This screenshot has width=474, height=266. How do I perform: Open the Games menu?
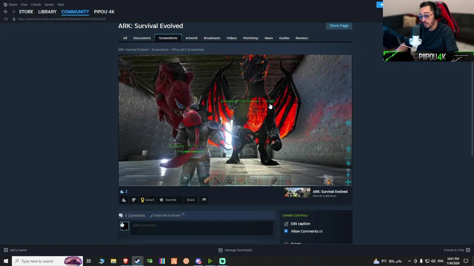[x=49, y=4]
